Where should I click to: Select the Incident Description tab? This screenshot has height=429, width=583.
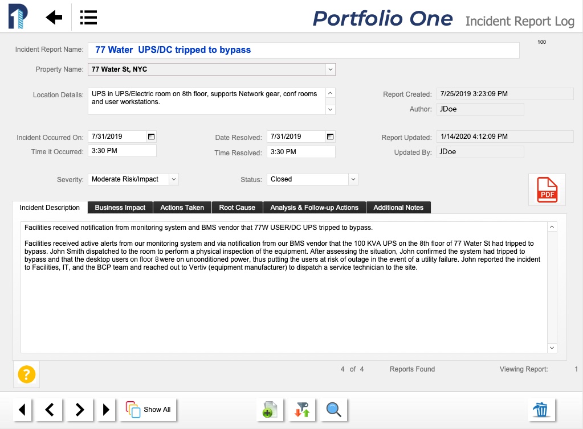click(x=50, y=208)
